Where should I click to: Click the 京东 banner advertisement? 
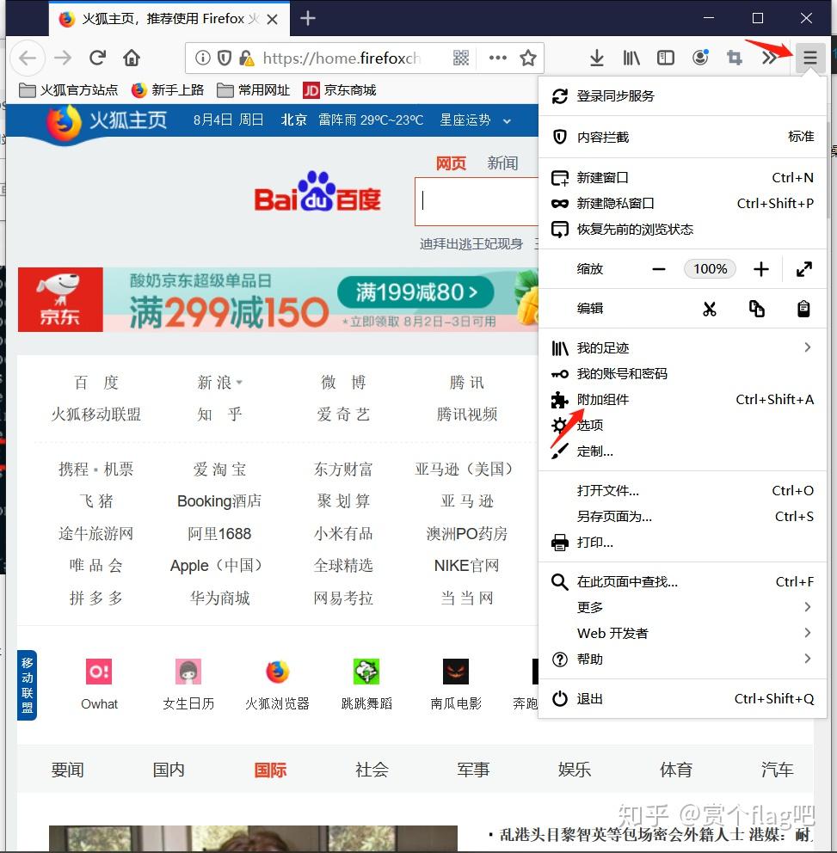[278, 300]
